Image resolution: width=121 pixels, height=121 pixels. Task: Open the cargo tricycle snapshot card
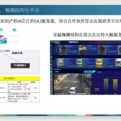pyautogui.click(x=88, y=50)
